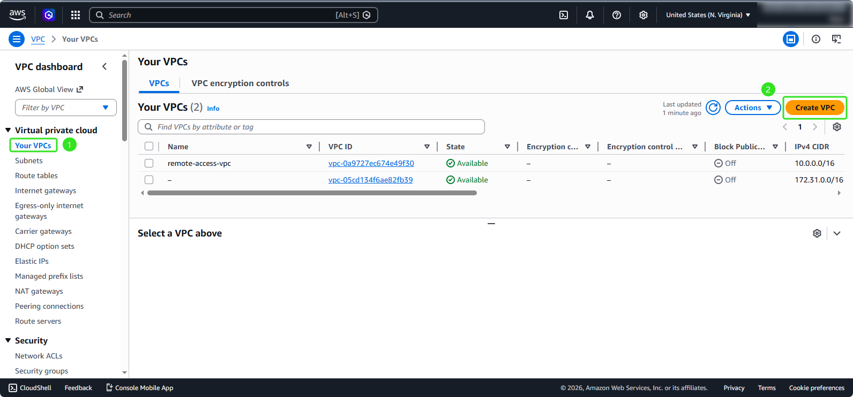Switch to VPC encryption controls tab
This screenshot has height=397, width=853.
pos(240,83)
